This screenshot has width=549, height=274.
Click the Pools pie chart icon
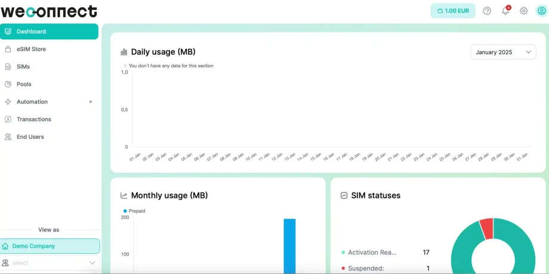tap(8, 84)
